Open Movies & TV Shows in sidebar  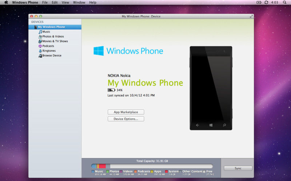pos(55,41)
